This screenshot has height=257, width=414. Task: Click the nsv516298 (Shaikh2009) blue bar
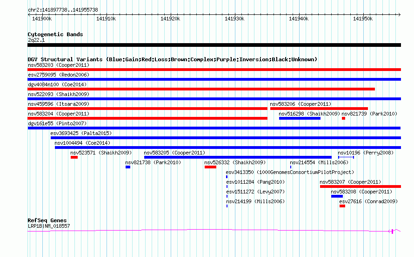point(300,118)
